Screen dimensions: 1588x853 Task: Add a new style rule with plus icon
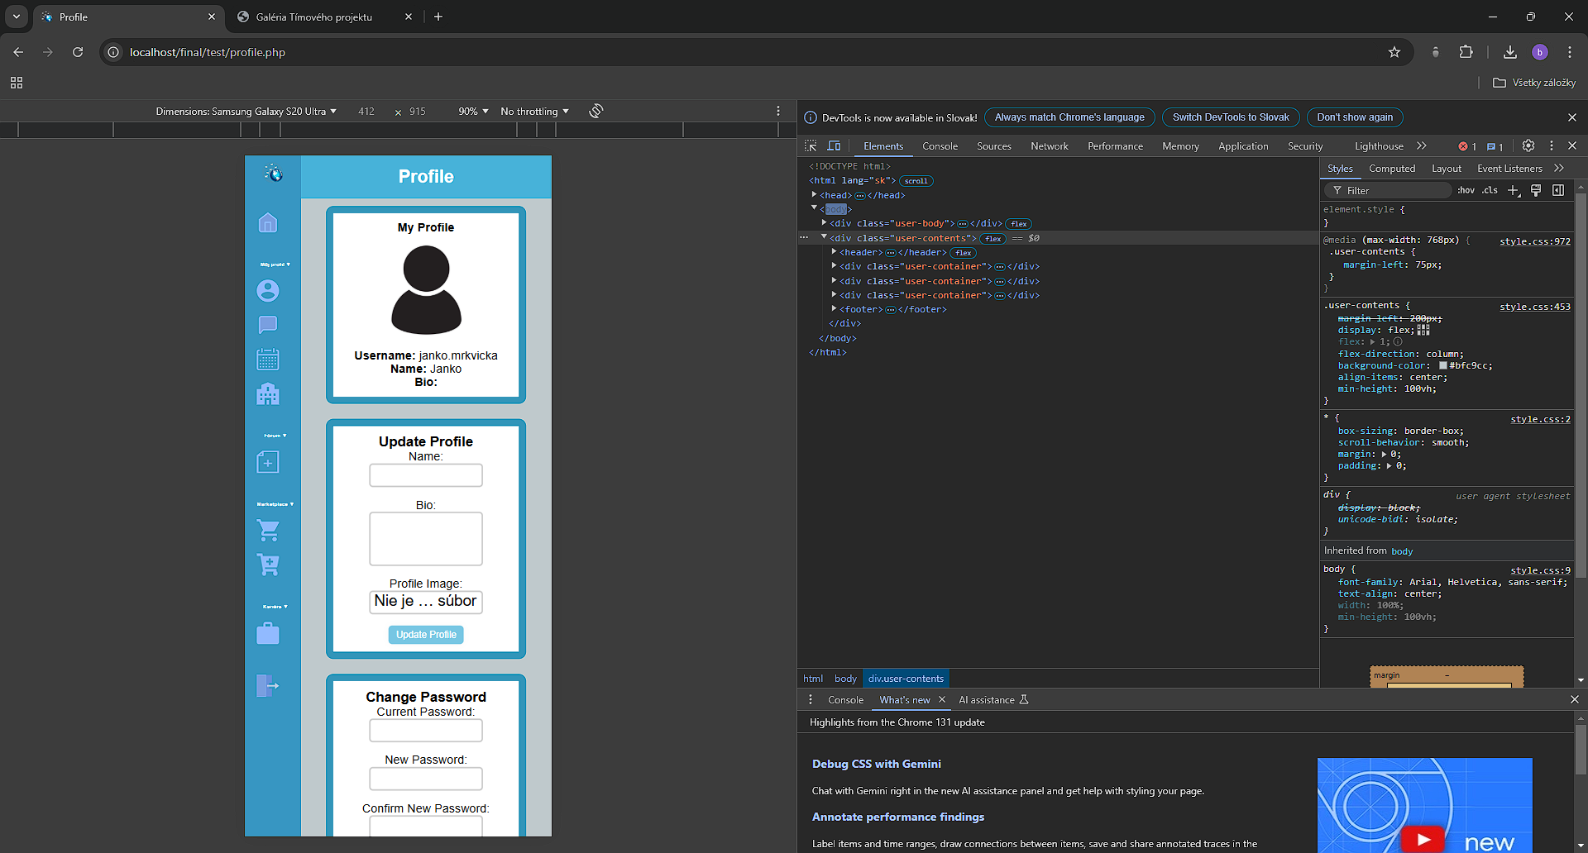tap(1513, 190)
